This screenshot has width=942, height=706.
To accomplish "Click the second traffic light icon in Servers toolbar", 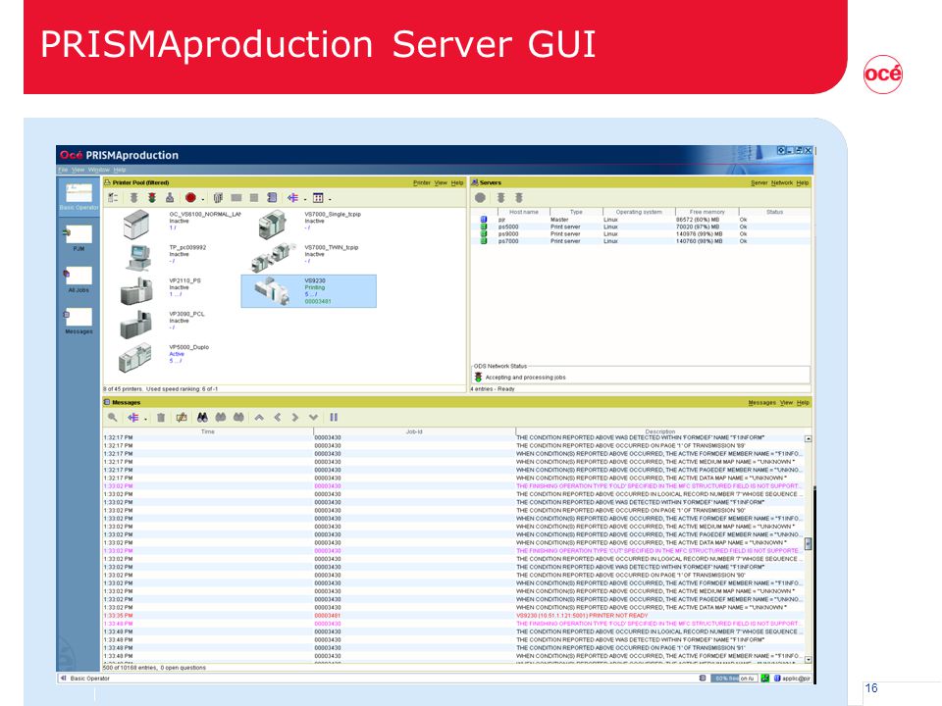I will (519, 197).
